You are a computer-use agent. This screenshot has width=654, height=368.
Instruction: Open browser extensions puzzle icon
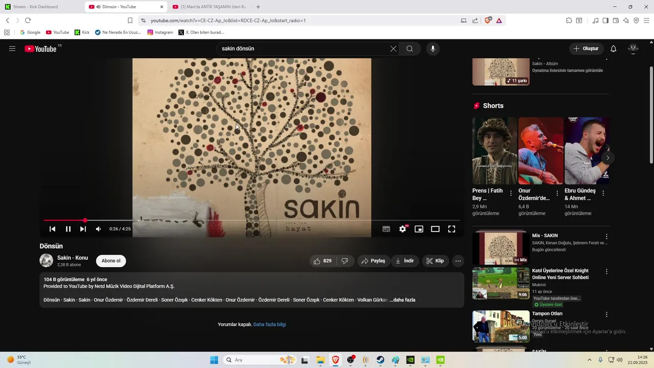pyautogui.click(x=569, y=20)
